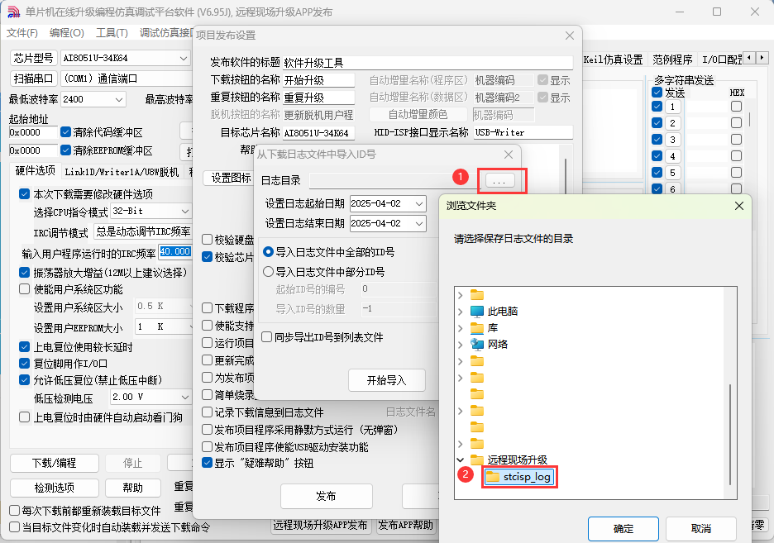Toggle 清除EEPROM缓冲区 checkbox
This screenshot has width=774, height=543.
coord(65,150)
